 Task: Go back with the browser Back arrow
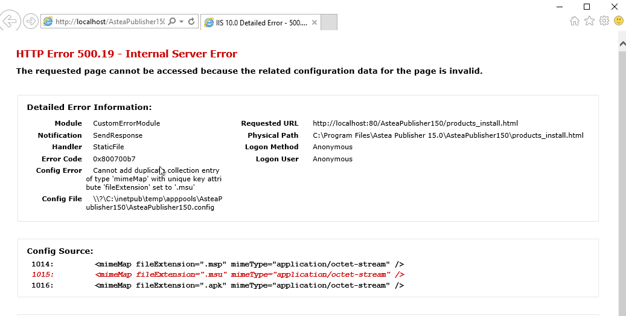coord(9,21)
